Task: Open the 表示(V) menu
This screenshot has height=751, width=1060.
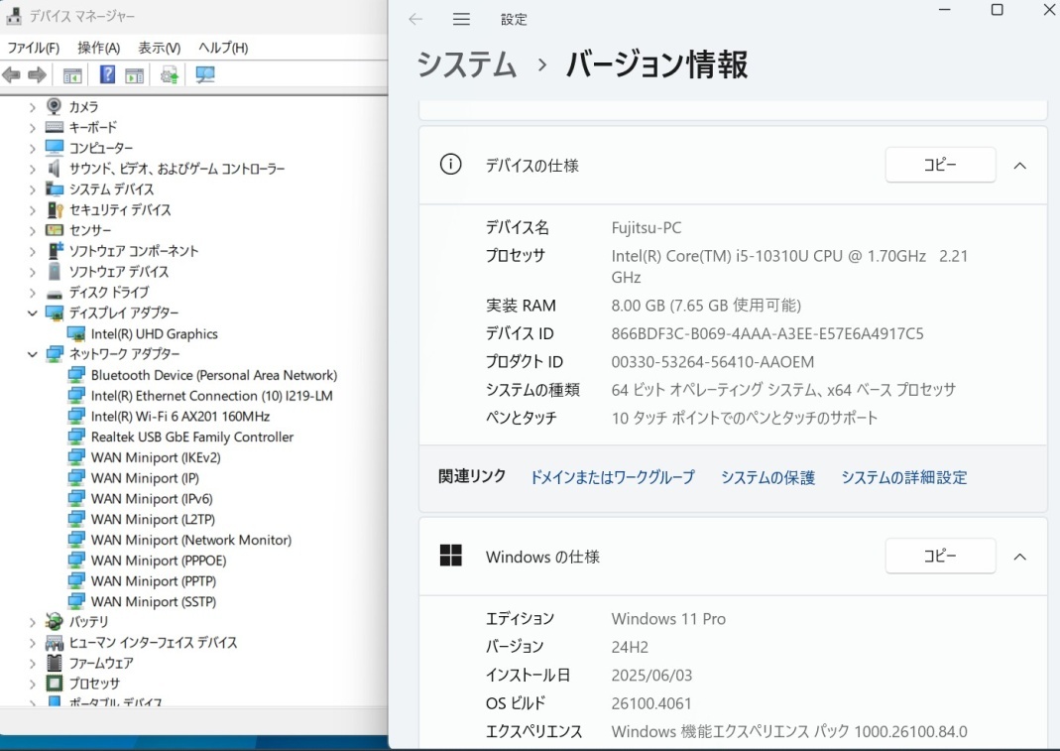Action: pos(160,48)
